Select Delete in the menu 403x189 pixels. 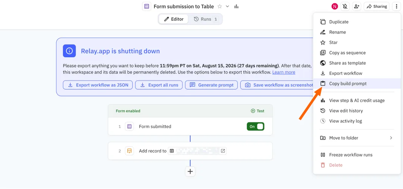(357, 165)
